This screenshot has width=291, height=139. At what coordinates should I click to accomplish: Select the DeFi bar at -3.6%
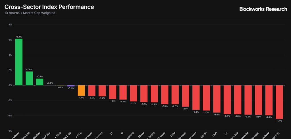tap(217, 99)
